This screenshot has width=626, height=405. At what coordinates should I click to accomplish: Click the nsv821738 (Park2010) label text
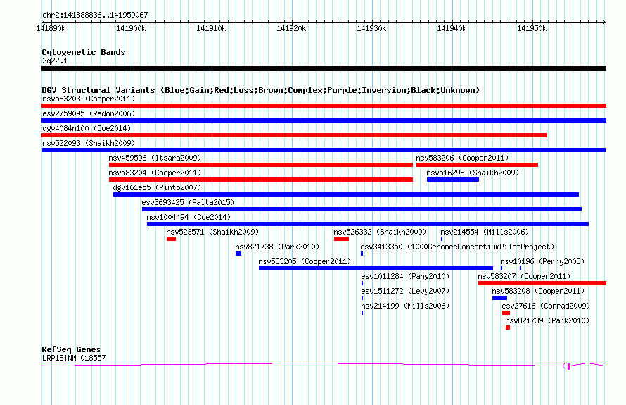(277, 247)
